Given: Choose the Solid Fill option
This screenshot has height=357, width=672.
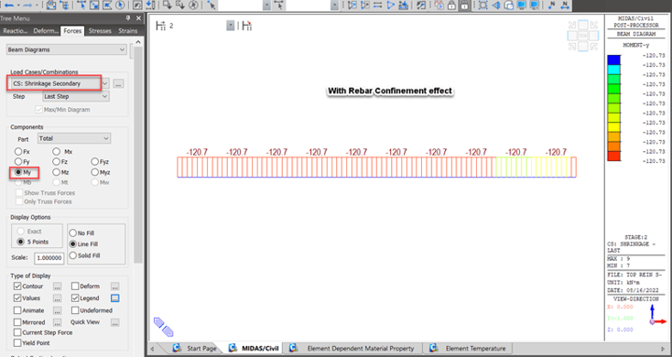Looking at the screenshot, I should [73, 255].
